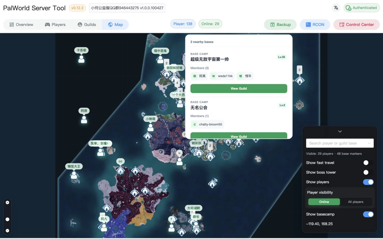383x239 pixels.
Task: Switch to the Players tab
Action: point(55,25)
